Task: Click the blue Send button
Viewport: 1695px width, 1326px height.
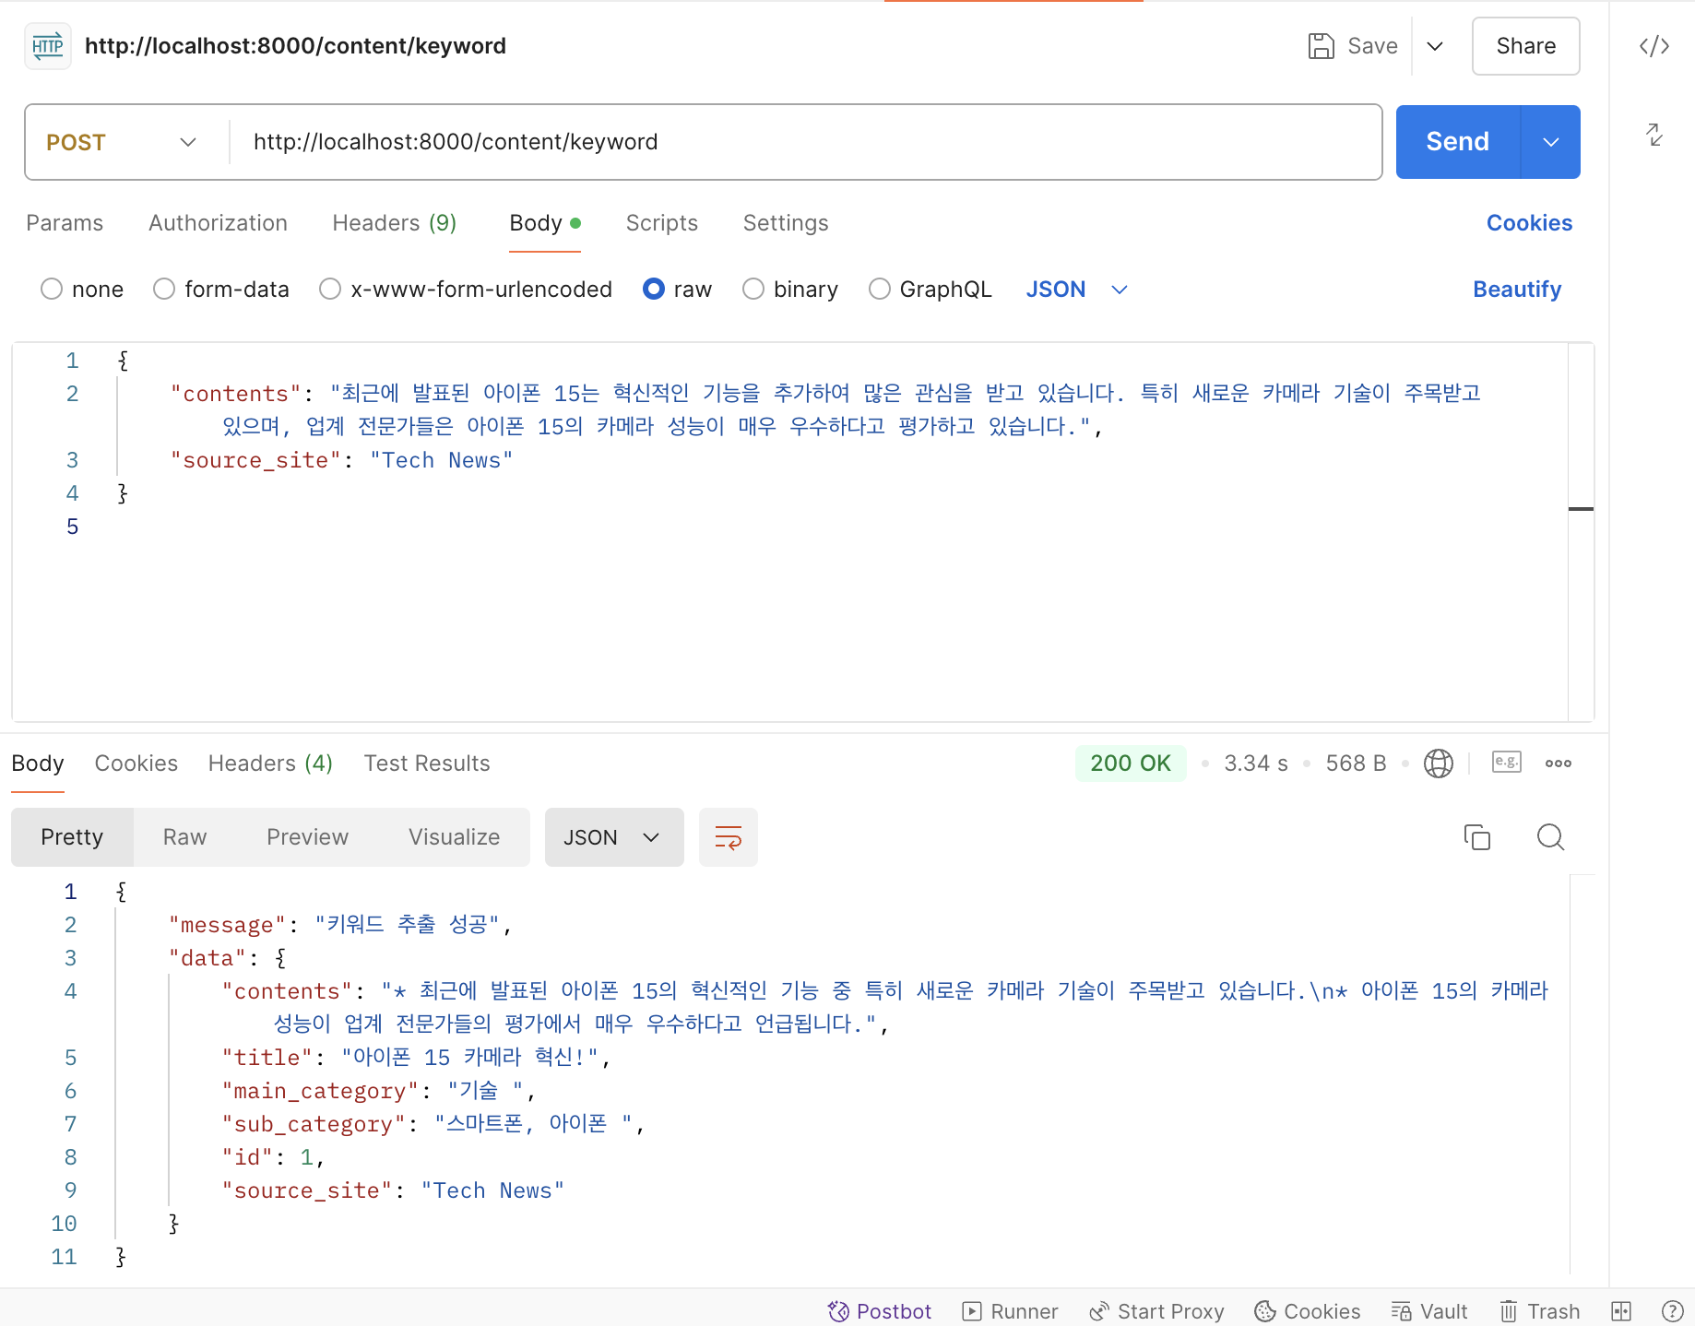Action: (1457, 142)
